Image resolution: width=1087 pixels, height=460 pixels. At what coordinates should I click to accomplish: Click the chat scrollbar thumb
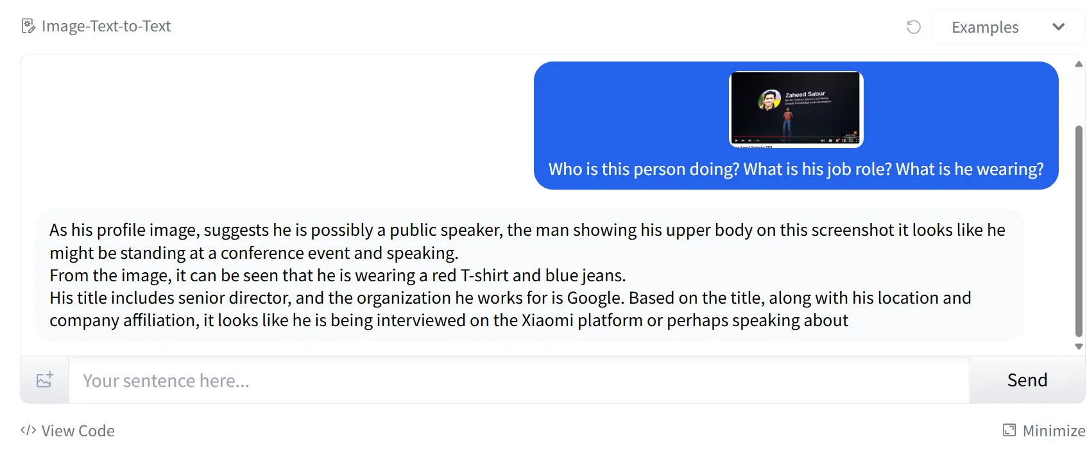click(x=1079, y=231)
